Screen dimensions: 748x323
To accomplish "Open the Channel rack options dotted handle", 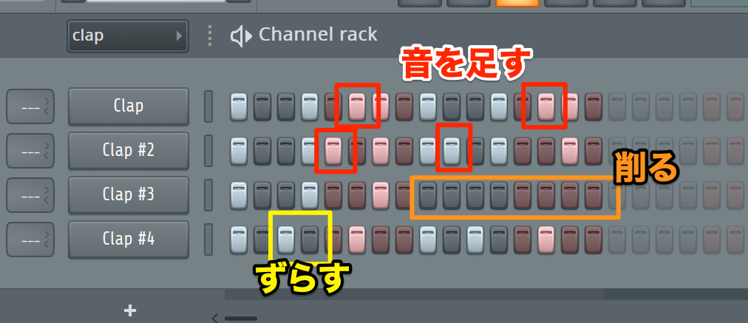I will (209, 35).
